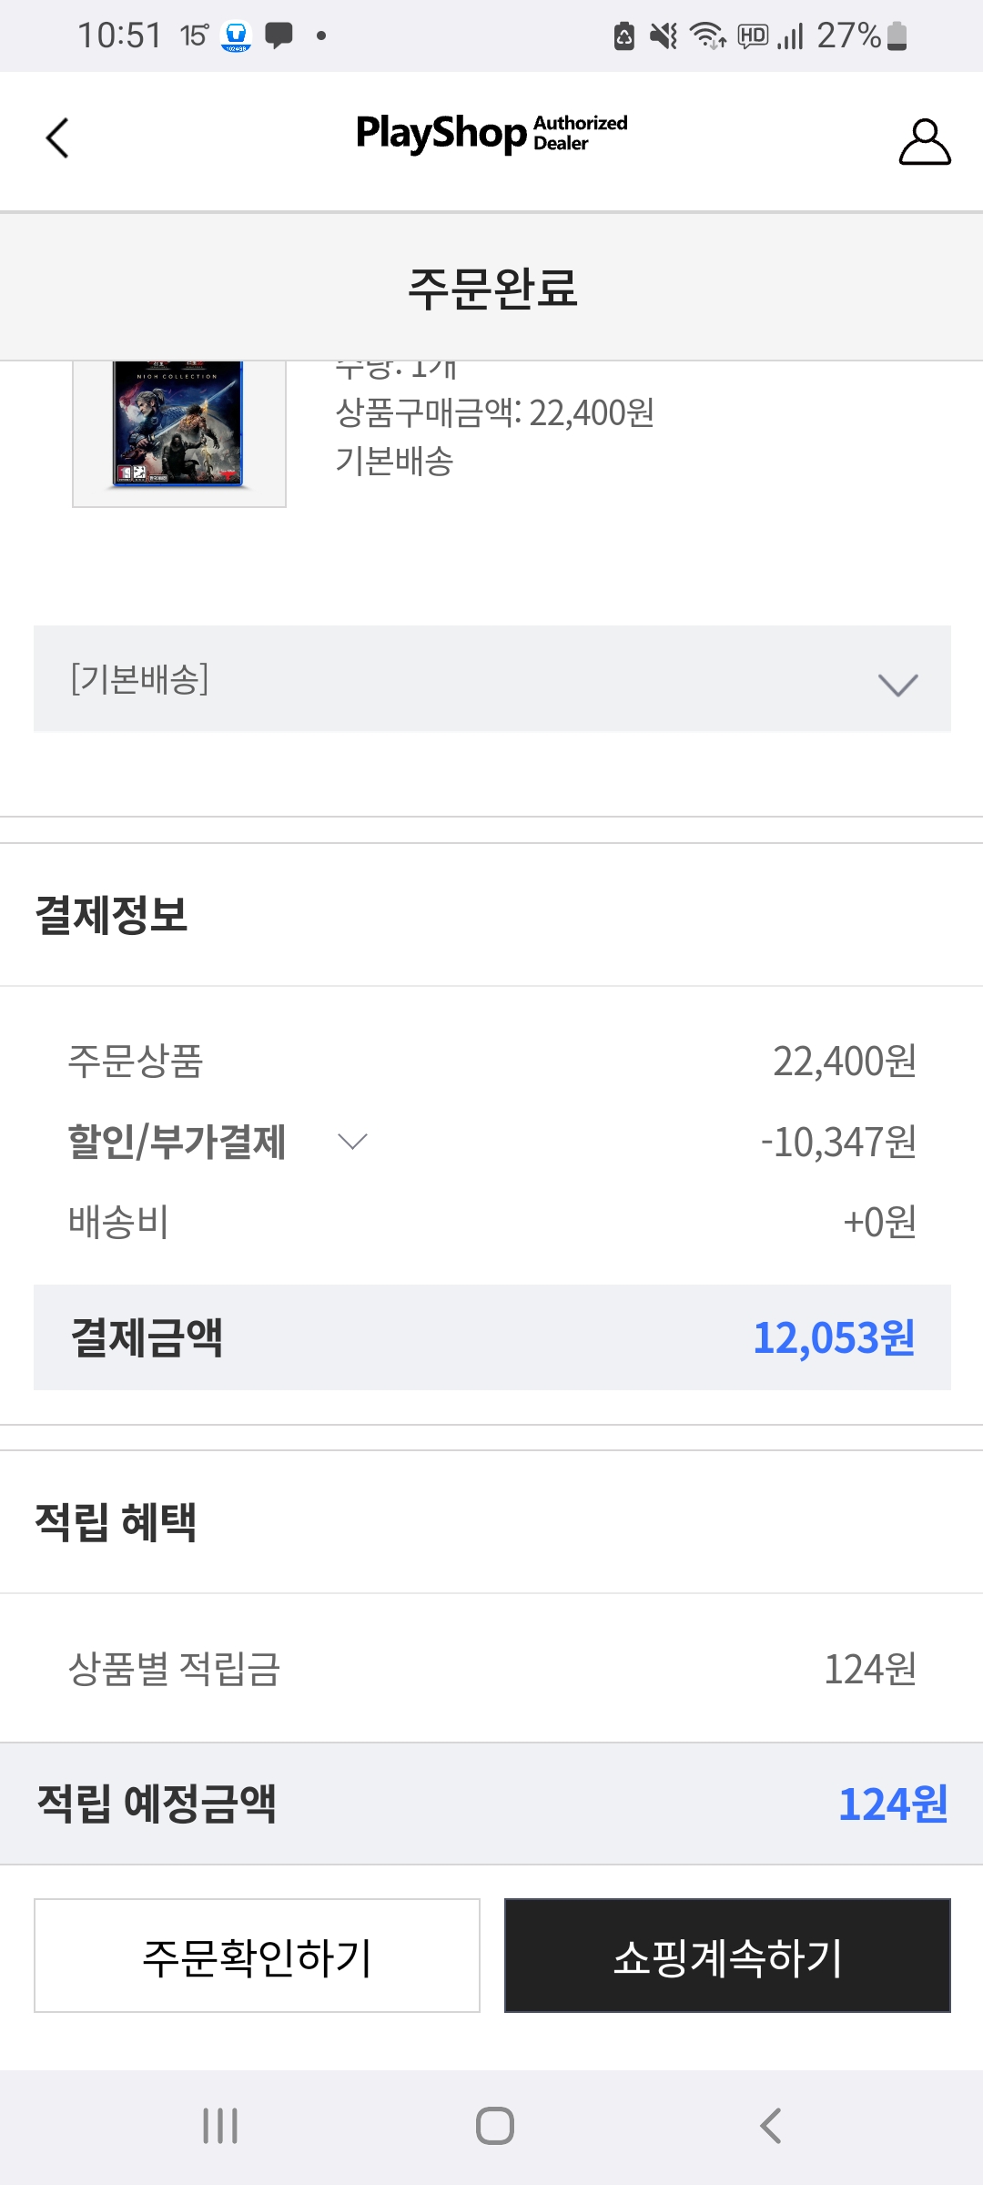This screenshot has height=2185, width=983.
Task: Tap the battery status icon
Action: (x=897, y=36)
